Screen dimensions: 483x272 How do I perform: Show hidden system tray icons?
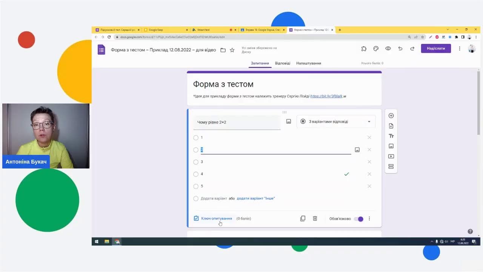(432, 241)
